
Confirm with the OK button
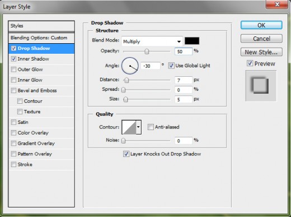[261, 25]
